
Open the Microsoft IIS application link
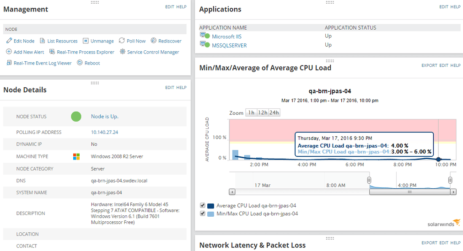pyautogui.click(x=226, y=37)
